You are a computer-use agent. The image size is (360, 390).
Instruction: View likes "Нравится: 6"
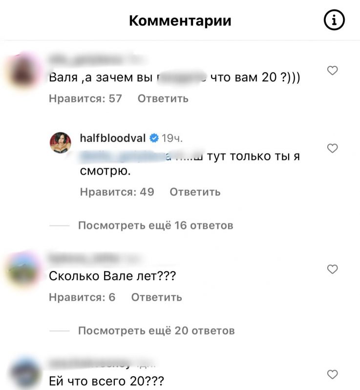82,297
